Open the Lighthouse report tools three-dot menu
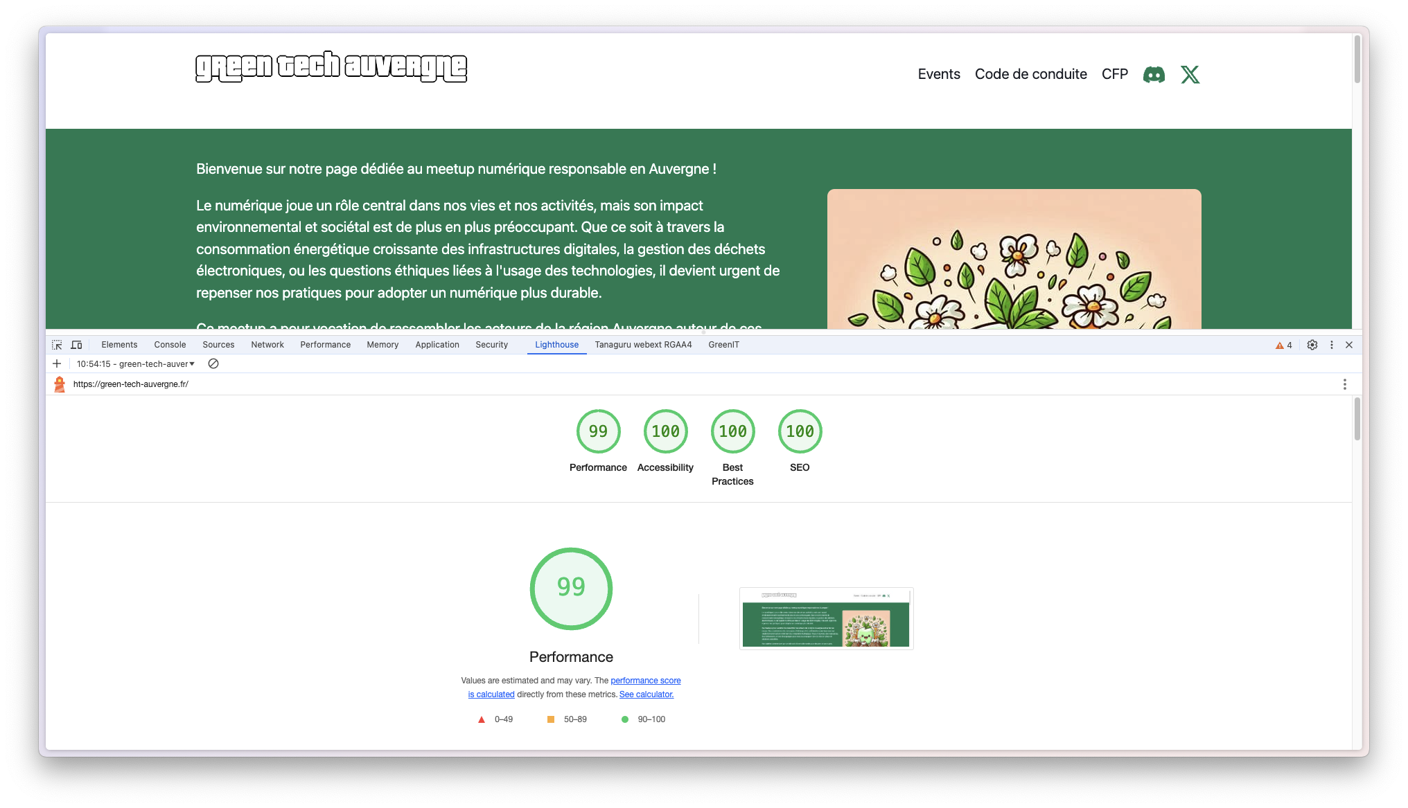The height and width of the screenshot is (808, 1408). 1344,384
